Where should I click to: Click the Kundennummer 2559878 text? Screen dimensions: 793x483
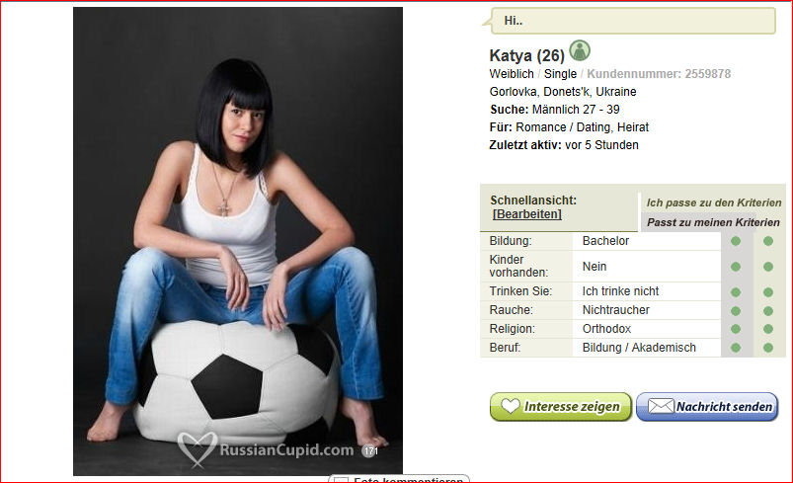click(659, 74)
